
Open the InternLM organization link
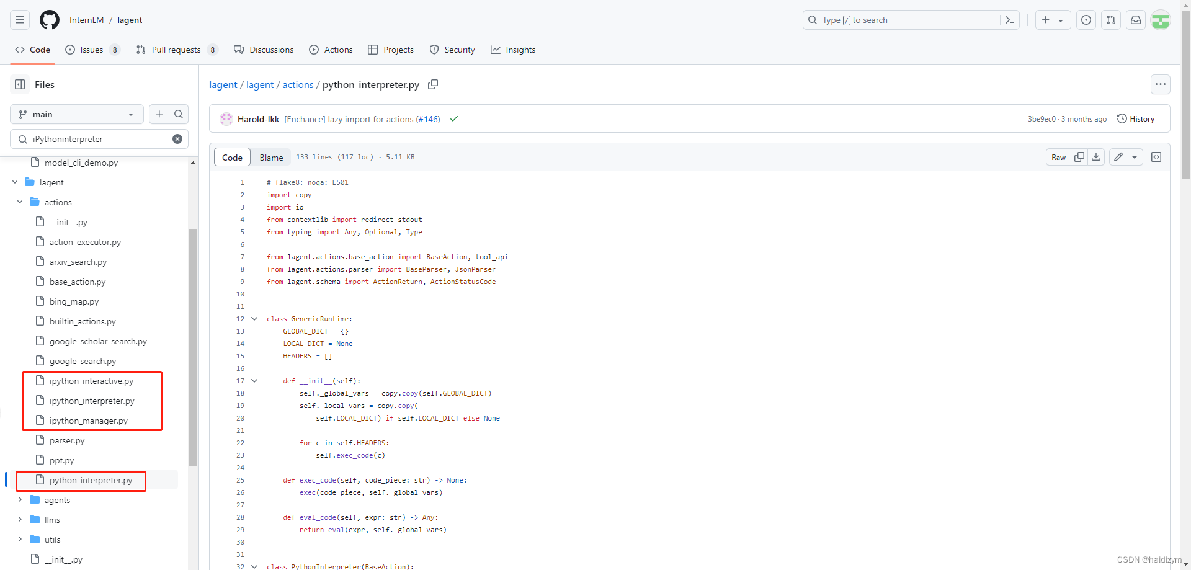pos(86,20)
